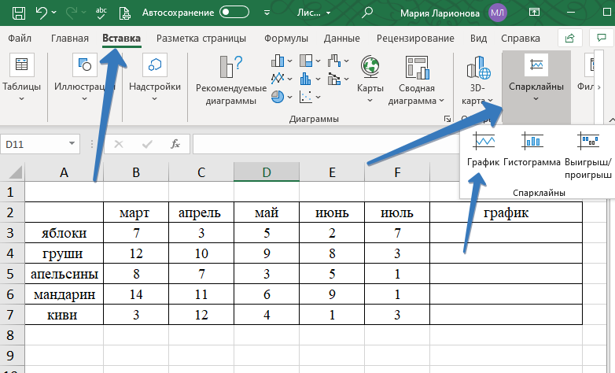Switch to the Главная tab
The width and height of the screenshot is (615, 373).
(70, 38)
